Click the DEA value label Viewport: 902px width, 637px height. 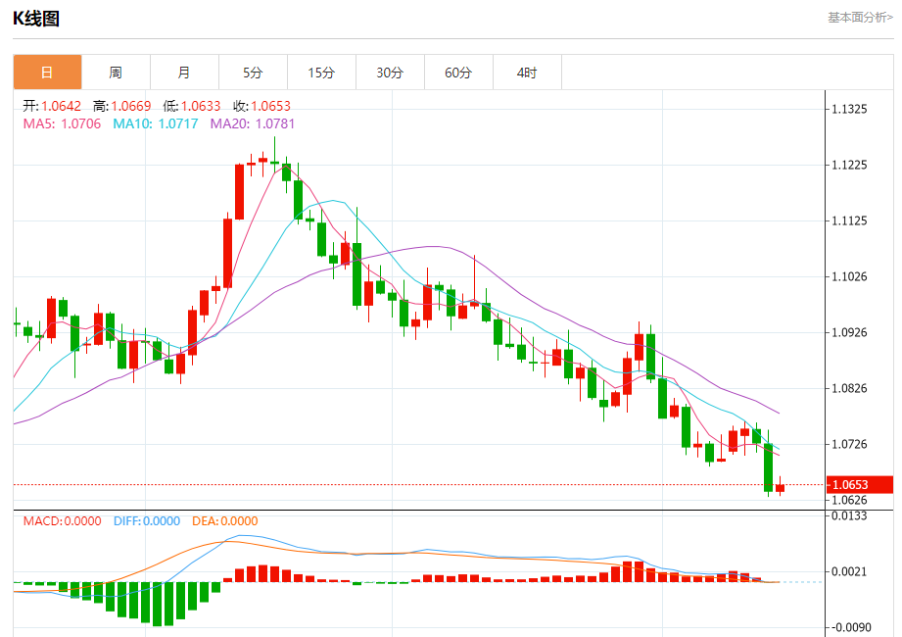click(x=225, y=521)
